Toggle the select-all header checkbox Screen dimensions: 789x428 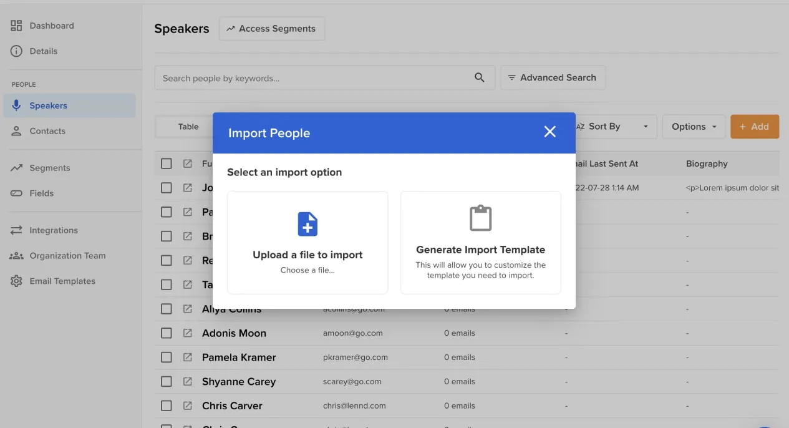[x=166, y=163]
